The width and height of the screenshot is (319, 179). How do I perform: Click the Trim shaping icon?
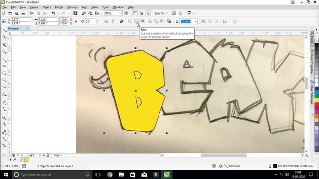pos(136,21)
